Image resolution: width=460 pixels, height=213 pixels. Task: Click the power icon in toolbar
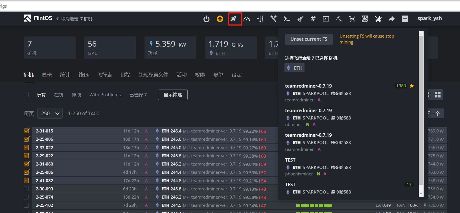click(x=206, y=19)
